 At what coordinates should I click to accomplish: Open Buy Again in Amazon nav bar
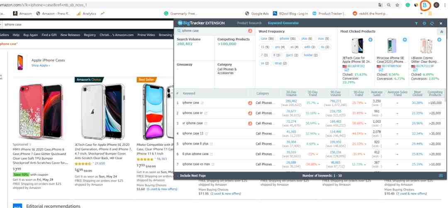(x=31, y=35)
